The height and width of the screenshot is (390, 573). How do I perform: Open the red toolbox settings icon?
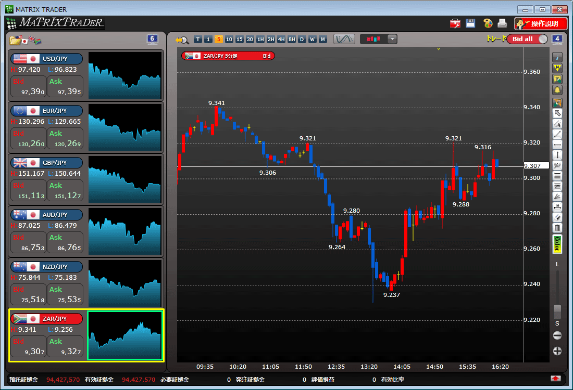pyautogui.click(x=455, y=24)
